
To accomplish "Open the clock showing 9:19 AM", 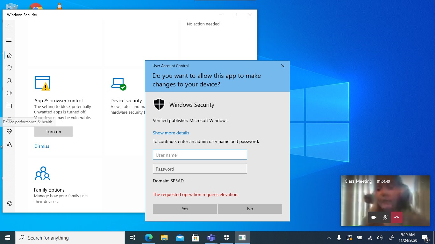I will click(x=408, y=238).
